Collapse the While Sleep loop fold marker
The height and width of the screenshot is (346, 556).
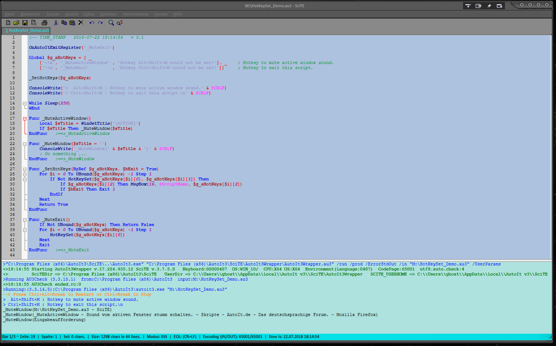click(x=25, y=103)
